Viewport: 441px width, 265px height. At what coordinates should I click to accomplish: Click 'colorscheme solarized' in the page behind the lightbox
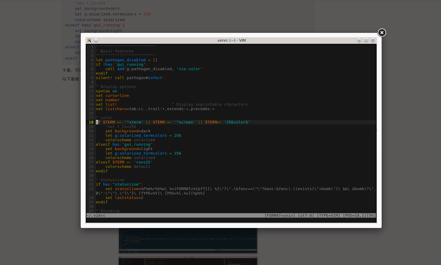(x=100, y=20)
